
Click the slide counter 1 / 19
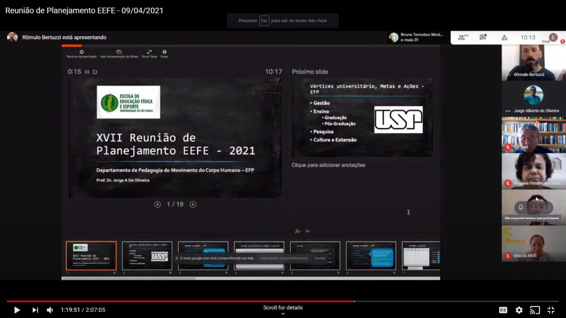click(175, 204)
